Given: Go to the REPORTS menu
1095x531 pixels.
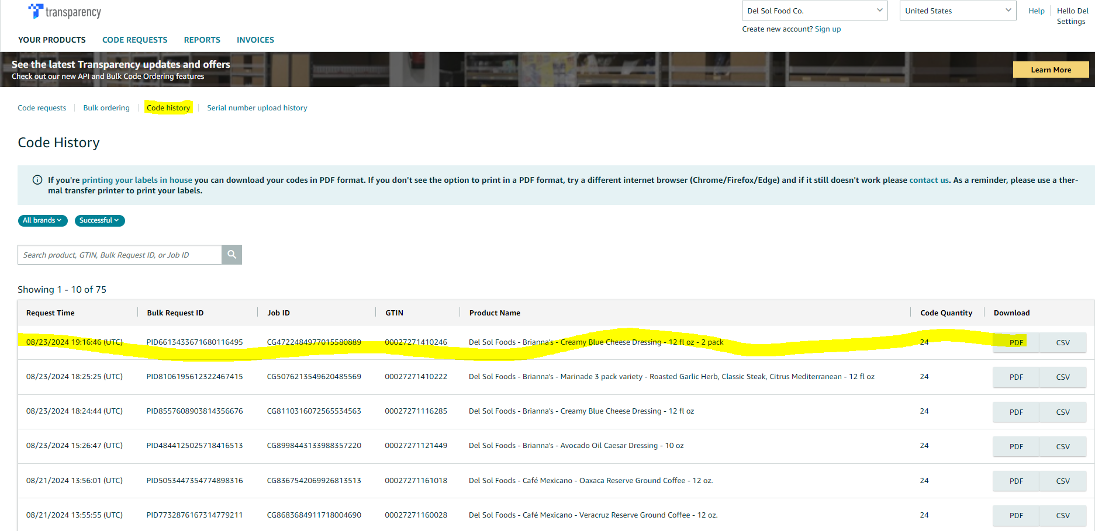Looking at the screenshot, I should (202, 40).
